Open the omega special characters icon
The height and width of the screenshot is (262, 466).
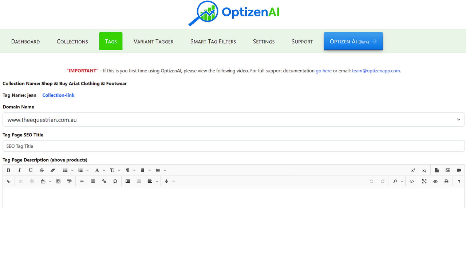coord(115,181)
